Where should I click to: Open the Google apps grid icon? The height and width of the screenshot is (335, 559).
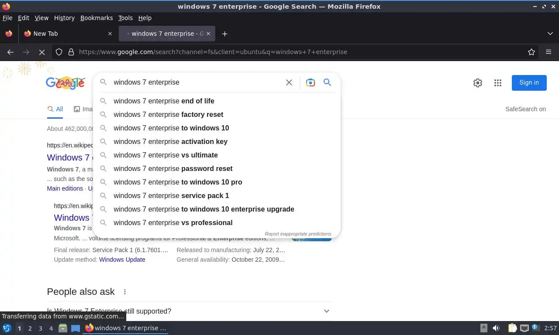(x=498, y=83)
